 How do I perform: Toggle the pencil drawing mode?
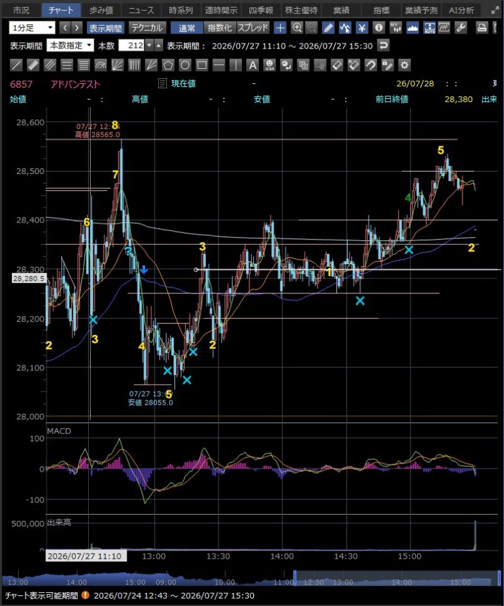pos(328,28)
